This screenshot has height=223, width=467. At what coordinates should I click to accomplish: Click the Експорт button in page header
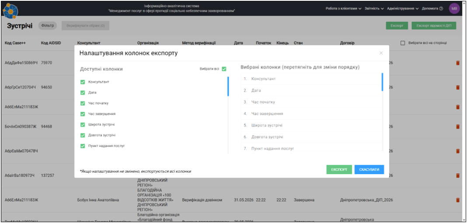tap(397, 26)
